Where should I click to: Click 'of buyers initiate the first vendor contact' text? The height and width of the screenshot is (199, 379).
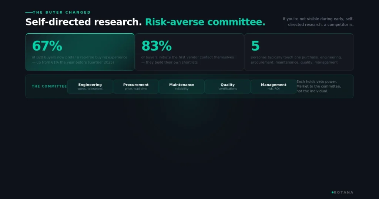[x=188, y=60]
